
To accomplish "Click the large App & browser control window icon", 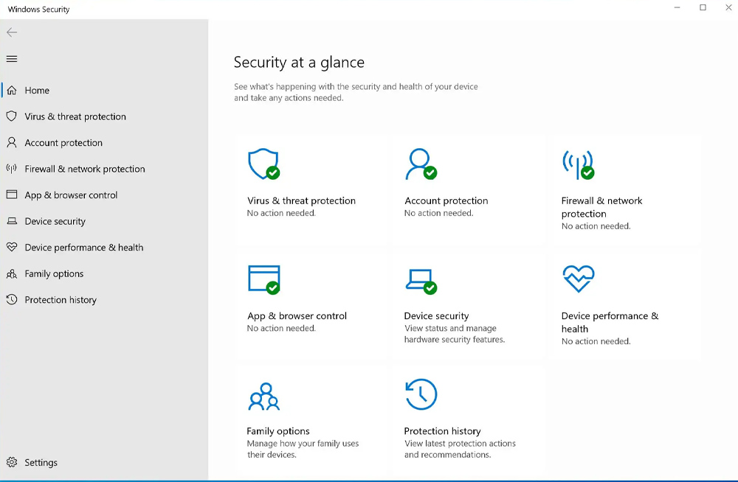I will coord(264,280).
